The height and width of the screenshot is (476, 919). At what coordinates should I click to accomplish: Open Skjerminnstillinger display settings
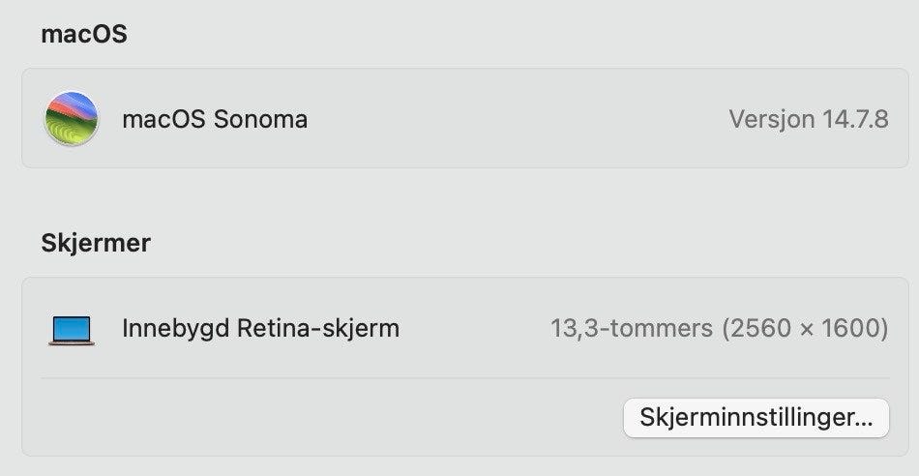(756, 418)
